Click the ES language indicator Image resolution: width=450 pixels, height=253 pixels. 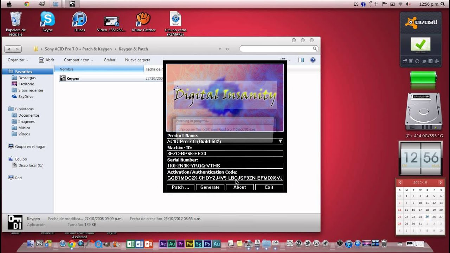(356, 4)
